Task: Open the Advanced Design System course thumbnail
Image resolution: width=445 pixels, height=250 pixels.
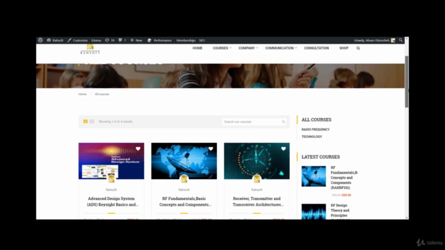Action: 111,161
